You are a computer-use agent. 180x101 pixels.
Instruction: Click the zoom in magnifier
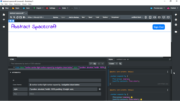(x=11, y=17)
